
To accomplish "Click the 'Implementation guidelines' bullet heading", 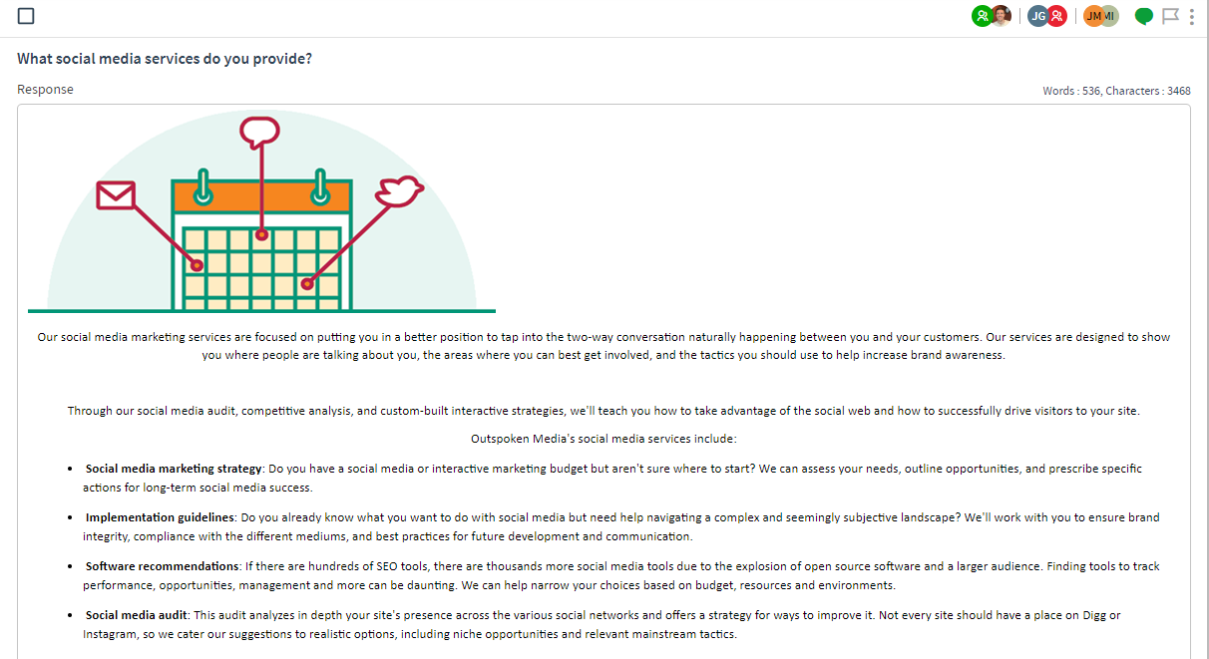I will tap(160, 517).
